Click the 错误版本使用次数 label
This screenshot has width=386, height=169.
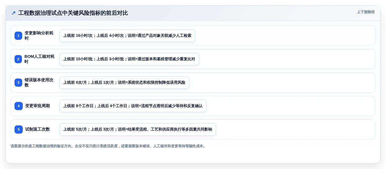(x=39, y=83)
